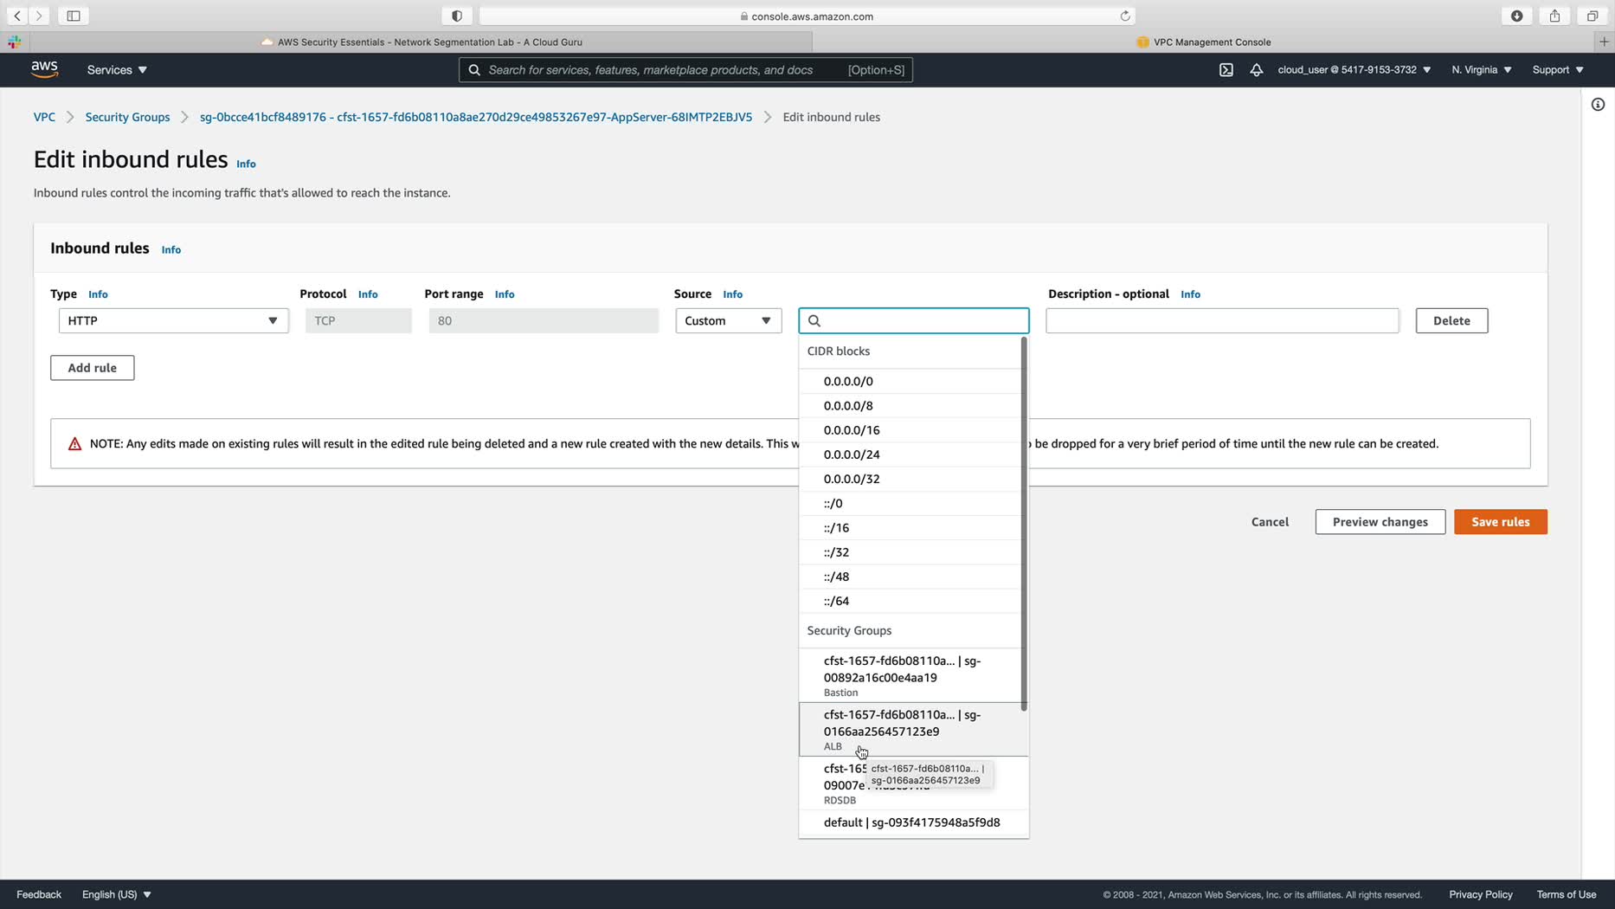Screen dimensions: 1615x909
Task: Show the tab overview icon
Action: tap(1592, 16)
